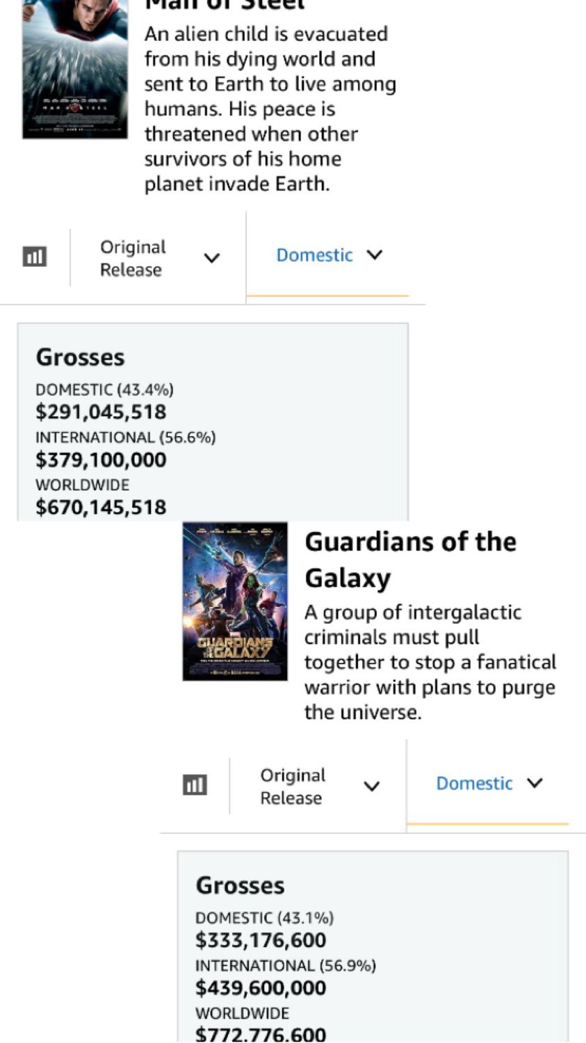Expand Original Release dropdown for Man of Steel
The image size is (586, 1043).
click(x=158, y=258)
